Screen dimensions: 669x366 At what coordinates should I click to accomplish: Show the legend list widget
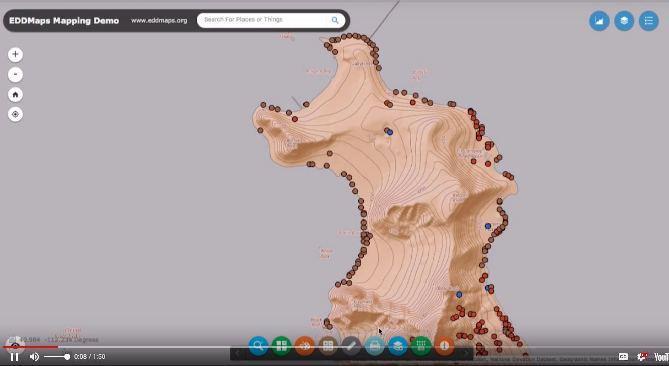pyautogui.click(x=648, y=21)
